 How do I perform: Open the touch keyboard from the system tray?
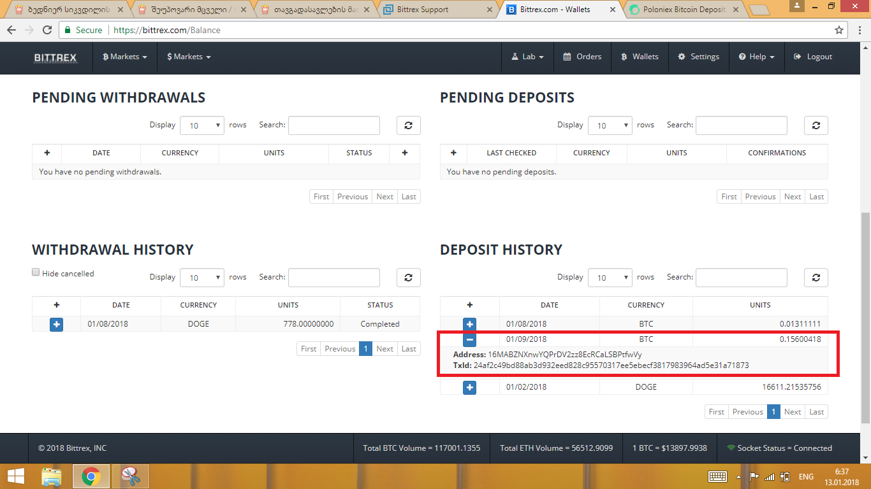[x=718, y=476]
